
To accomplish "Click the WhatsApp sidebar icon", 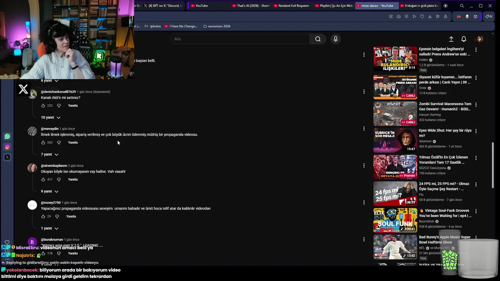I will click(7, 136).
